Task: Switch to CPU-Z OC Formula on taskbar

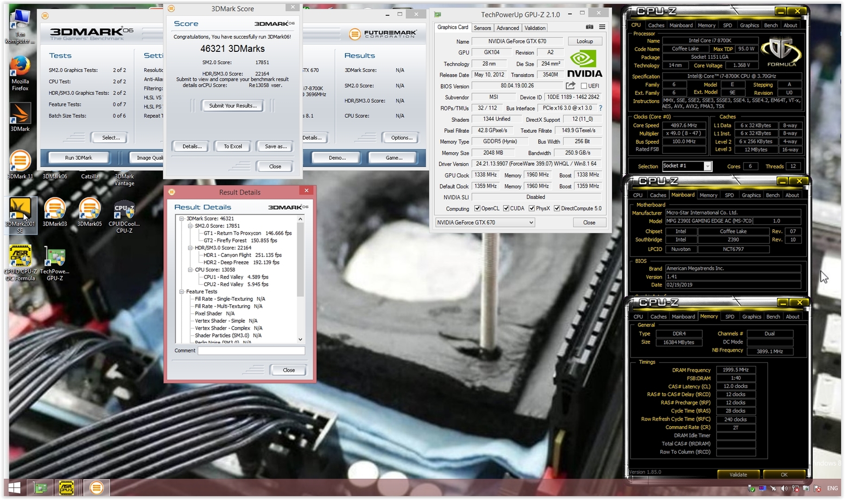Action: (x=66, y=487)
